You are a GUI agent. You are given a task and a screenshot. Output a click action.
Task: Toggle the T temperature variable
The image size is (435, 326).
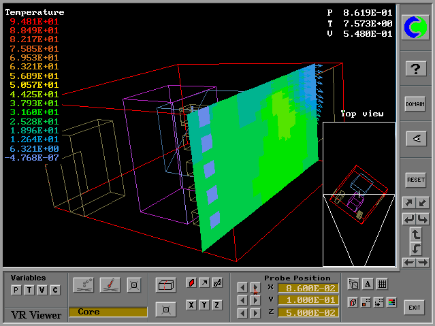click(x=28, y=291)
